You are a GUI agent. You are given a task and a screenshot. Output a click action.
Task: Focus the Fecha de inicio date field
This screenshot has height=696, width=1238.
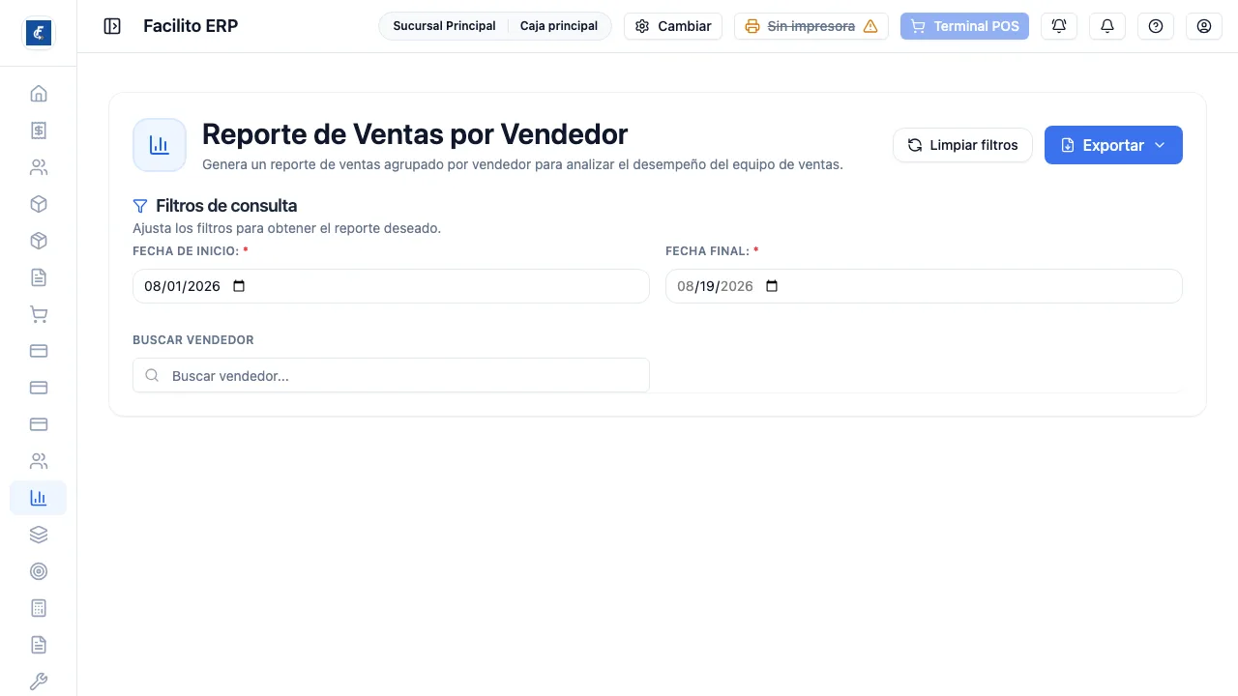[x=391, y=286]
